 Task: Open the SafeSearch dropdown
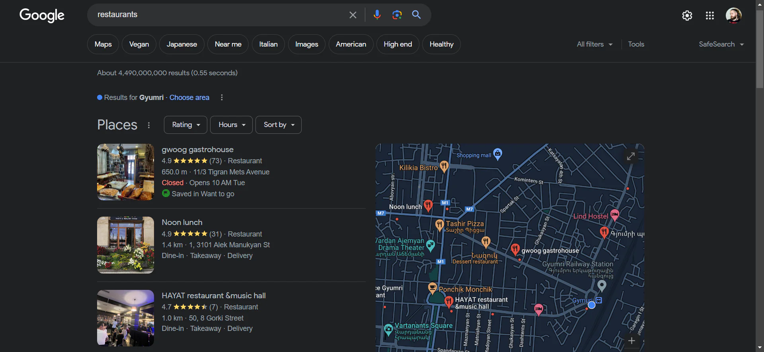tap(721, 44)
